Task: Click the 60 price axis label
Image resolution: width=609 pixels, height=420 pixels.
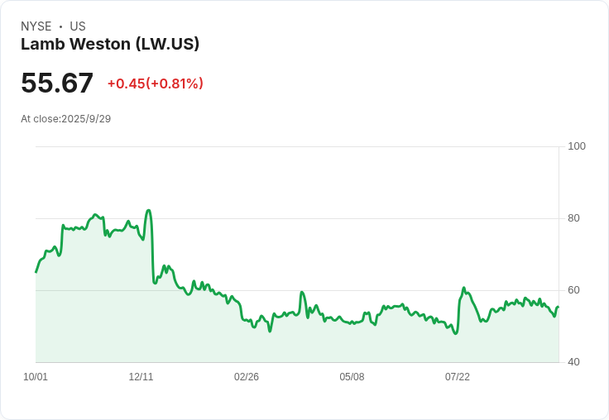Action: (x=573, y=290)
